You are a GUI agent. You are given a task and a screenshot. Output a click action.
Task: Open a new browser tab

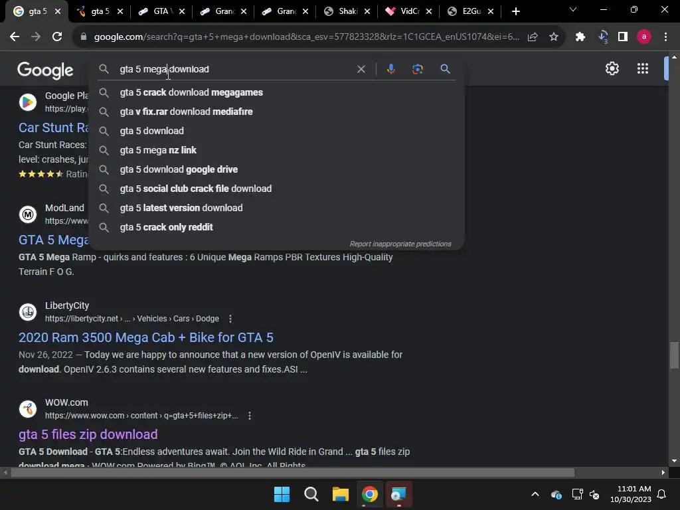coord(515,11)
